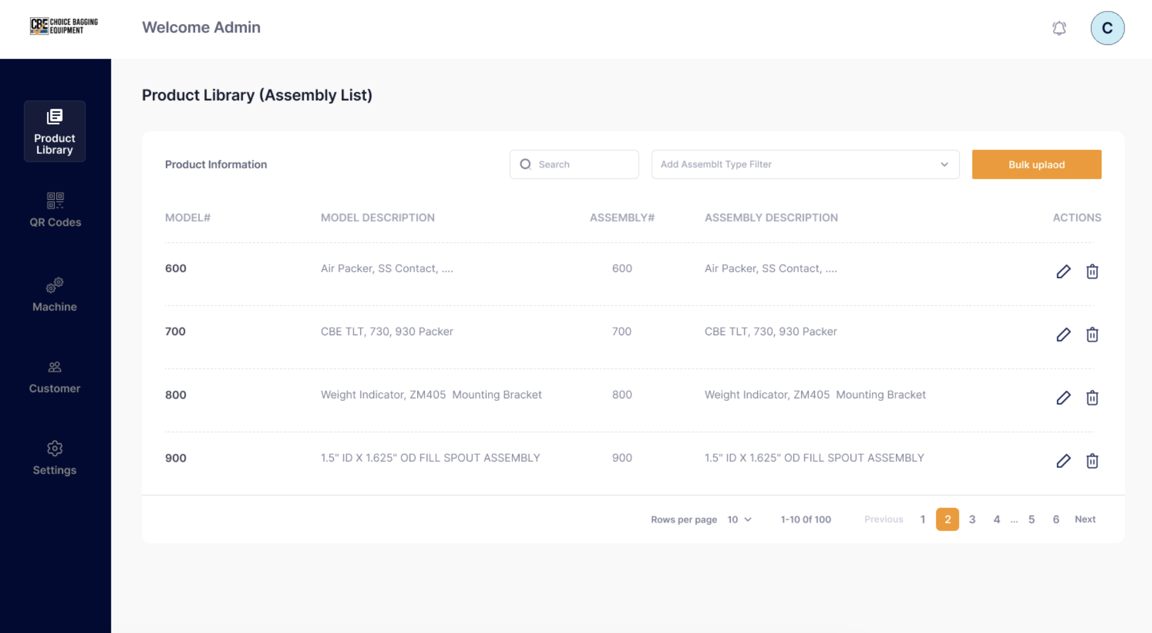This screenshot has height=633, width=1152.
Task: Edit the model 800 row
Action: pos(1063,398)
